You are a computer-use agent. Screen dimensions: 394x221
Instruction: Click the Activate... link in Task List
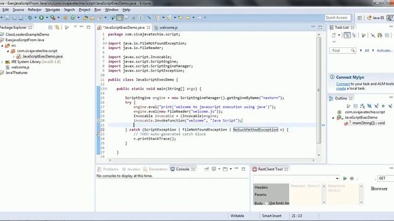(x=384, y=50)
